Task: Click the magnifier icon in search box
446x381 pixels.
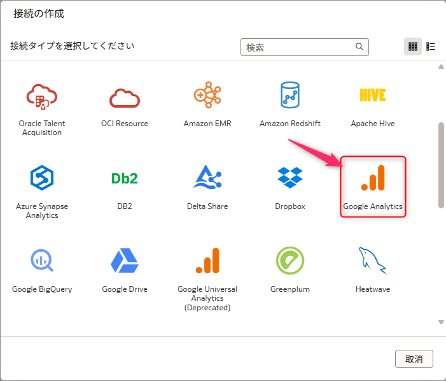Action: point(359,47)
